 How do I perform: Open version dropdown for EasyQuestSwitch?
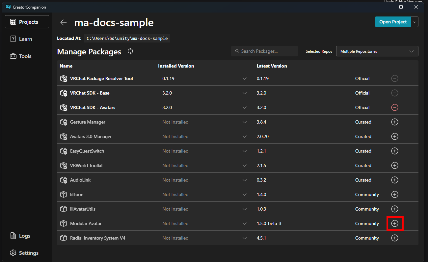(x=244, y=151)
